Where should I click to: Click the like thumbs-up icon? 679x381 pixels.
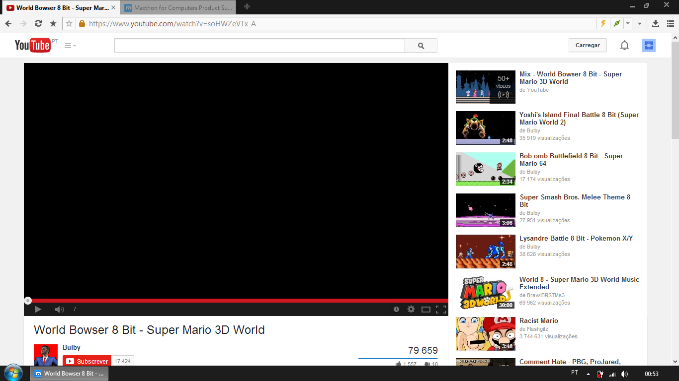(399, 364)
